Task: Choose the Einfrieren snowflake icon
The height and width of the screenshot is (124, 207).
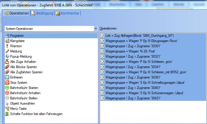Action: [7, 77]
